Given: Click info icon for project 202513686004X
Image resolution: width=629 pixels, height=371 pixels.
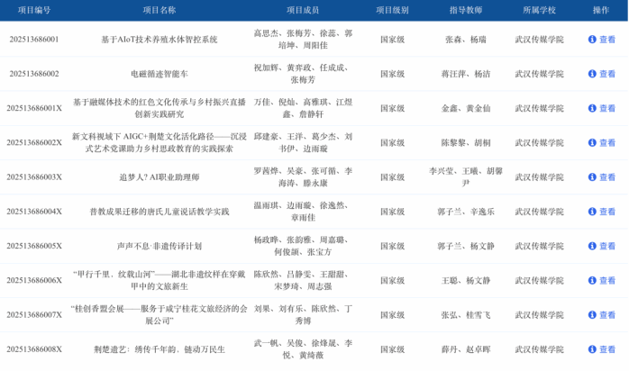Looking at the screenshot, I should click(x=592, y=212).
